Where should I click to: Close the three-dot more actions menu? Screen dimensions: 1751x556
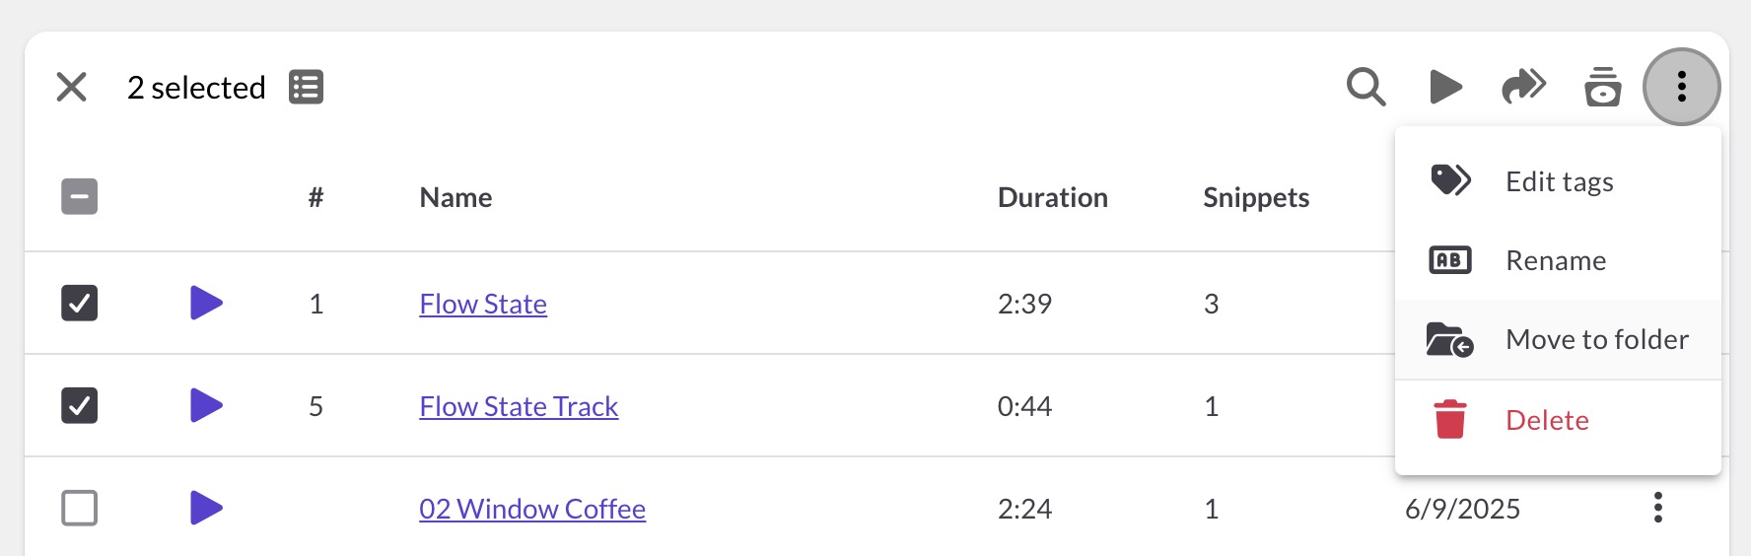click(1681, 87)
